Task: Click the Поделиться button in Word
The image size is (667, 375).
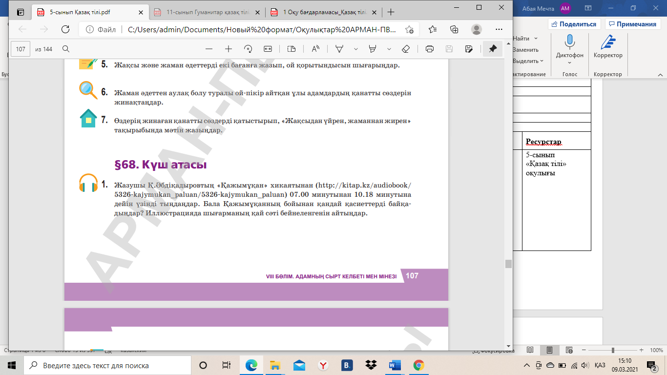Action: click(x=574, y=24)
